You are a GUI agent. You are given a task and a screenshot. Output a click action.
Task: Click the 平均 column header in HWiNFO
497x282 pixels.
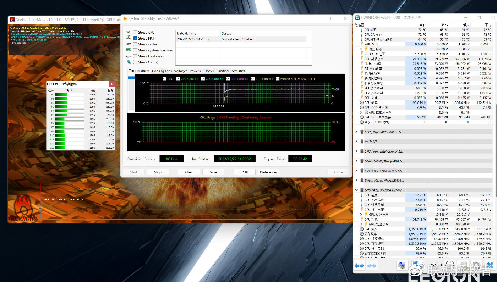pyautogui.click(x=482, y=25)
